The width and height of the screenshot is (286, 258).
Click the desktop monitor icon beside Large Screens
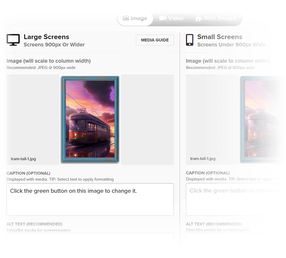[13, 40]
